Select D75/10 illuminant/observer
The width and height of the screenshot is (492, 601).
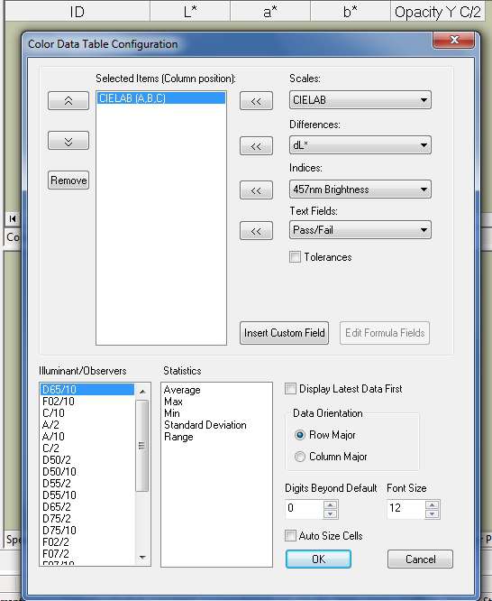87,531
